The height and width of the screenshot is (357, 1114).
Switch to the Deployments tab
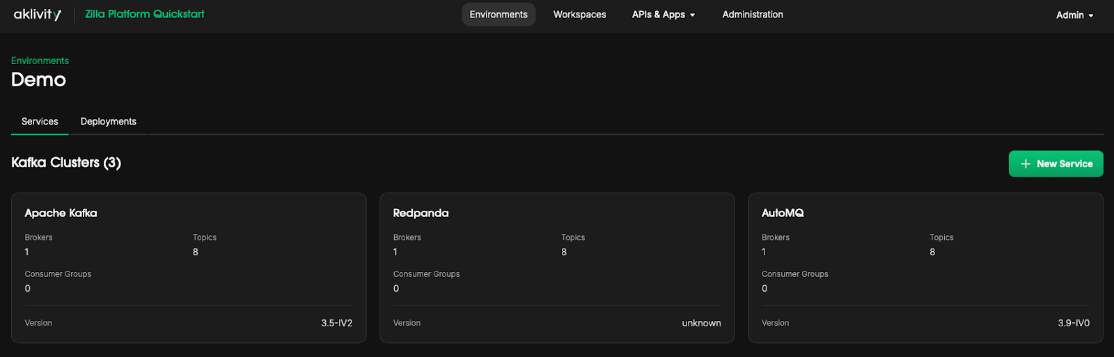(x=108, y=121)
